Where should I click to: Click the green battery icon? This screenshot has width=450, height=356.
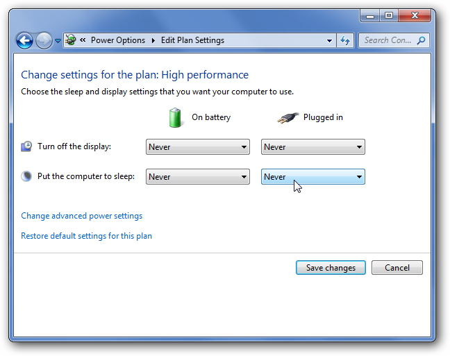[175, 117]
